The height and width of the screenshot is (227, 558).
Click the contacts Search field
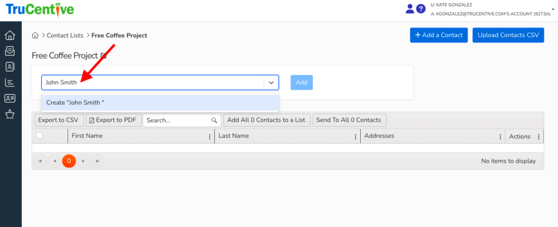point(177,120)
